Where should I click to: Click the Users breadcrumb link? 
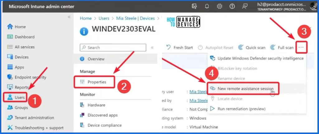click(x=104, y=18)
